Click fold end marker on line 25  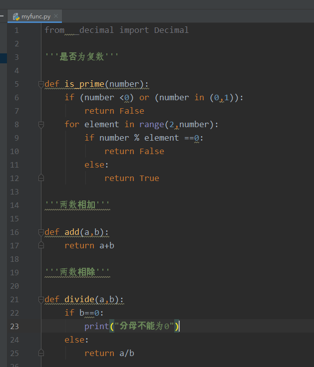(x=41, y=353)
